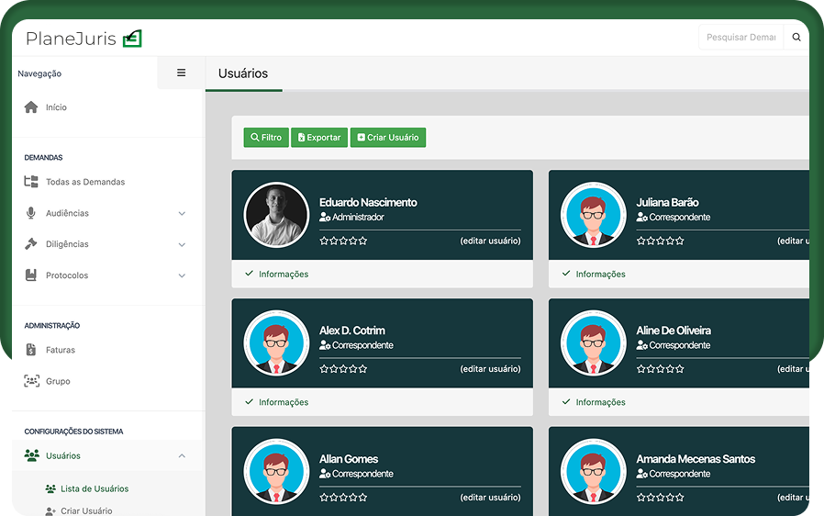Click the Grupo people icon in sidebar
The height and width of the screenshot is (516, 824).
(31, 381)
